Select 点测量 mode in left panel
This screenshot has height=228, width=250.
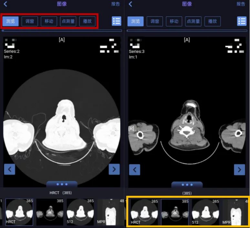(x=68, y=21)
